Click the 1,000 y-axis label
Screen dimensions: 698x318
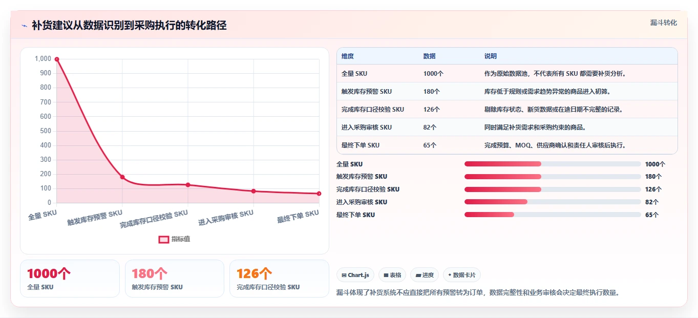click(43, 59)
